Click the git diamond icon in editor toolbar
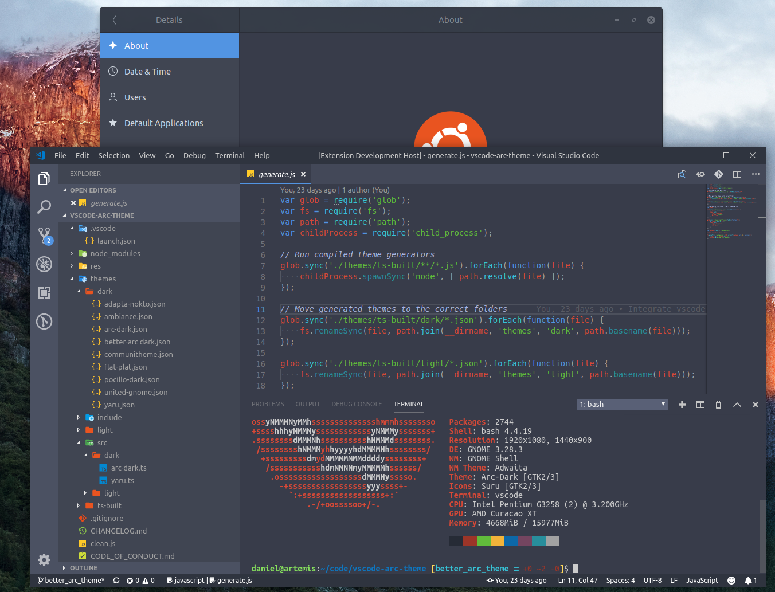The height and width of the screenshot is (592, 775). pos(719,174)
